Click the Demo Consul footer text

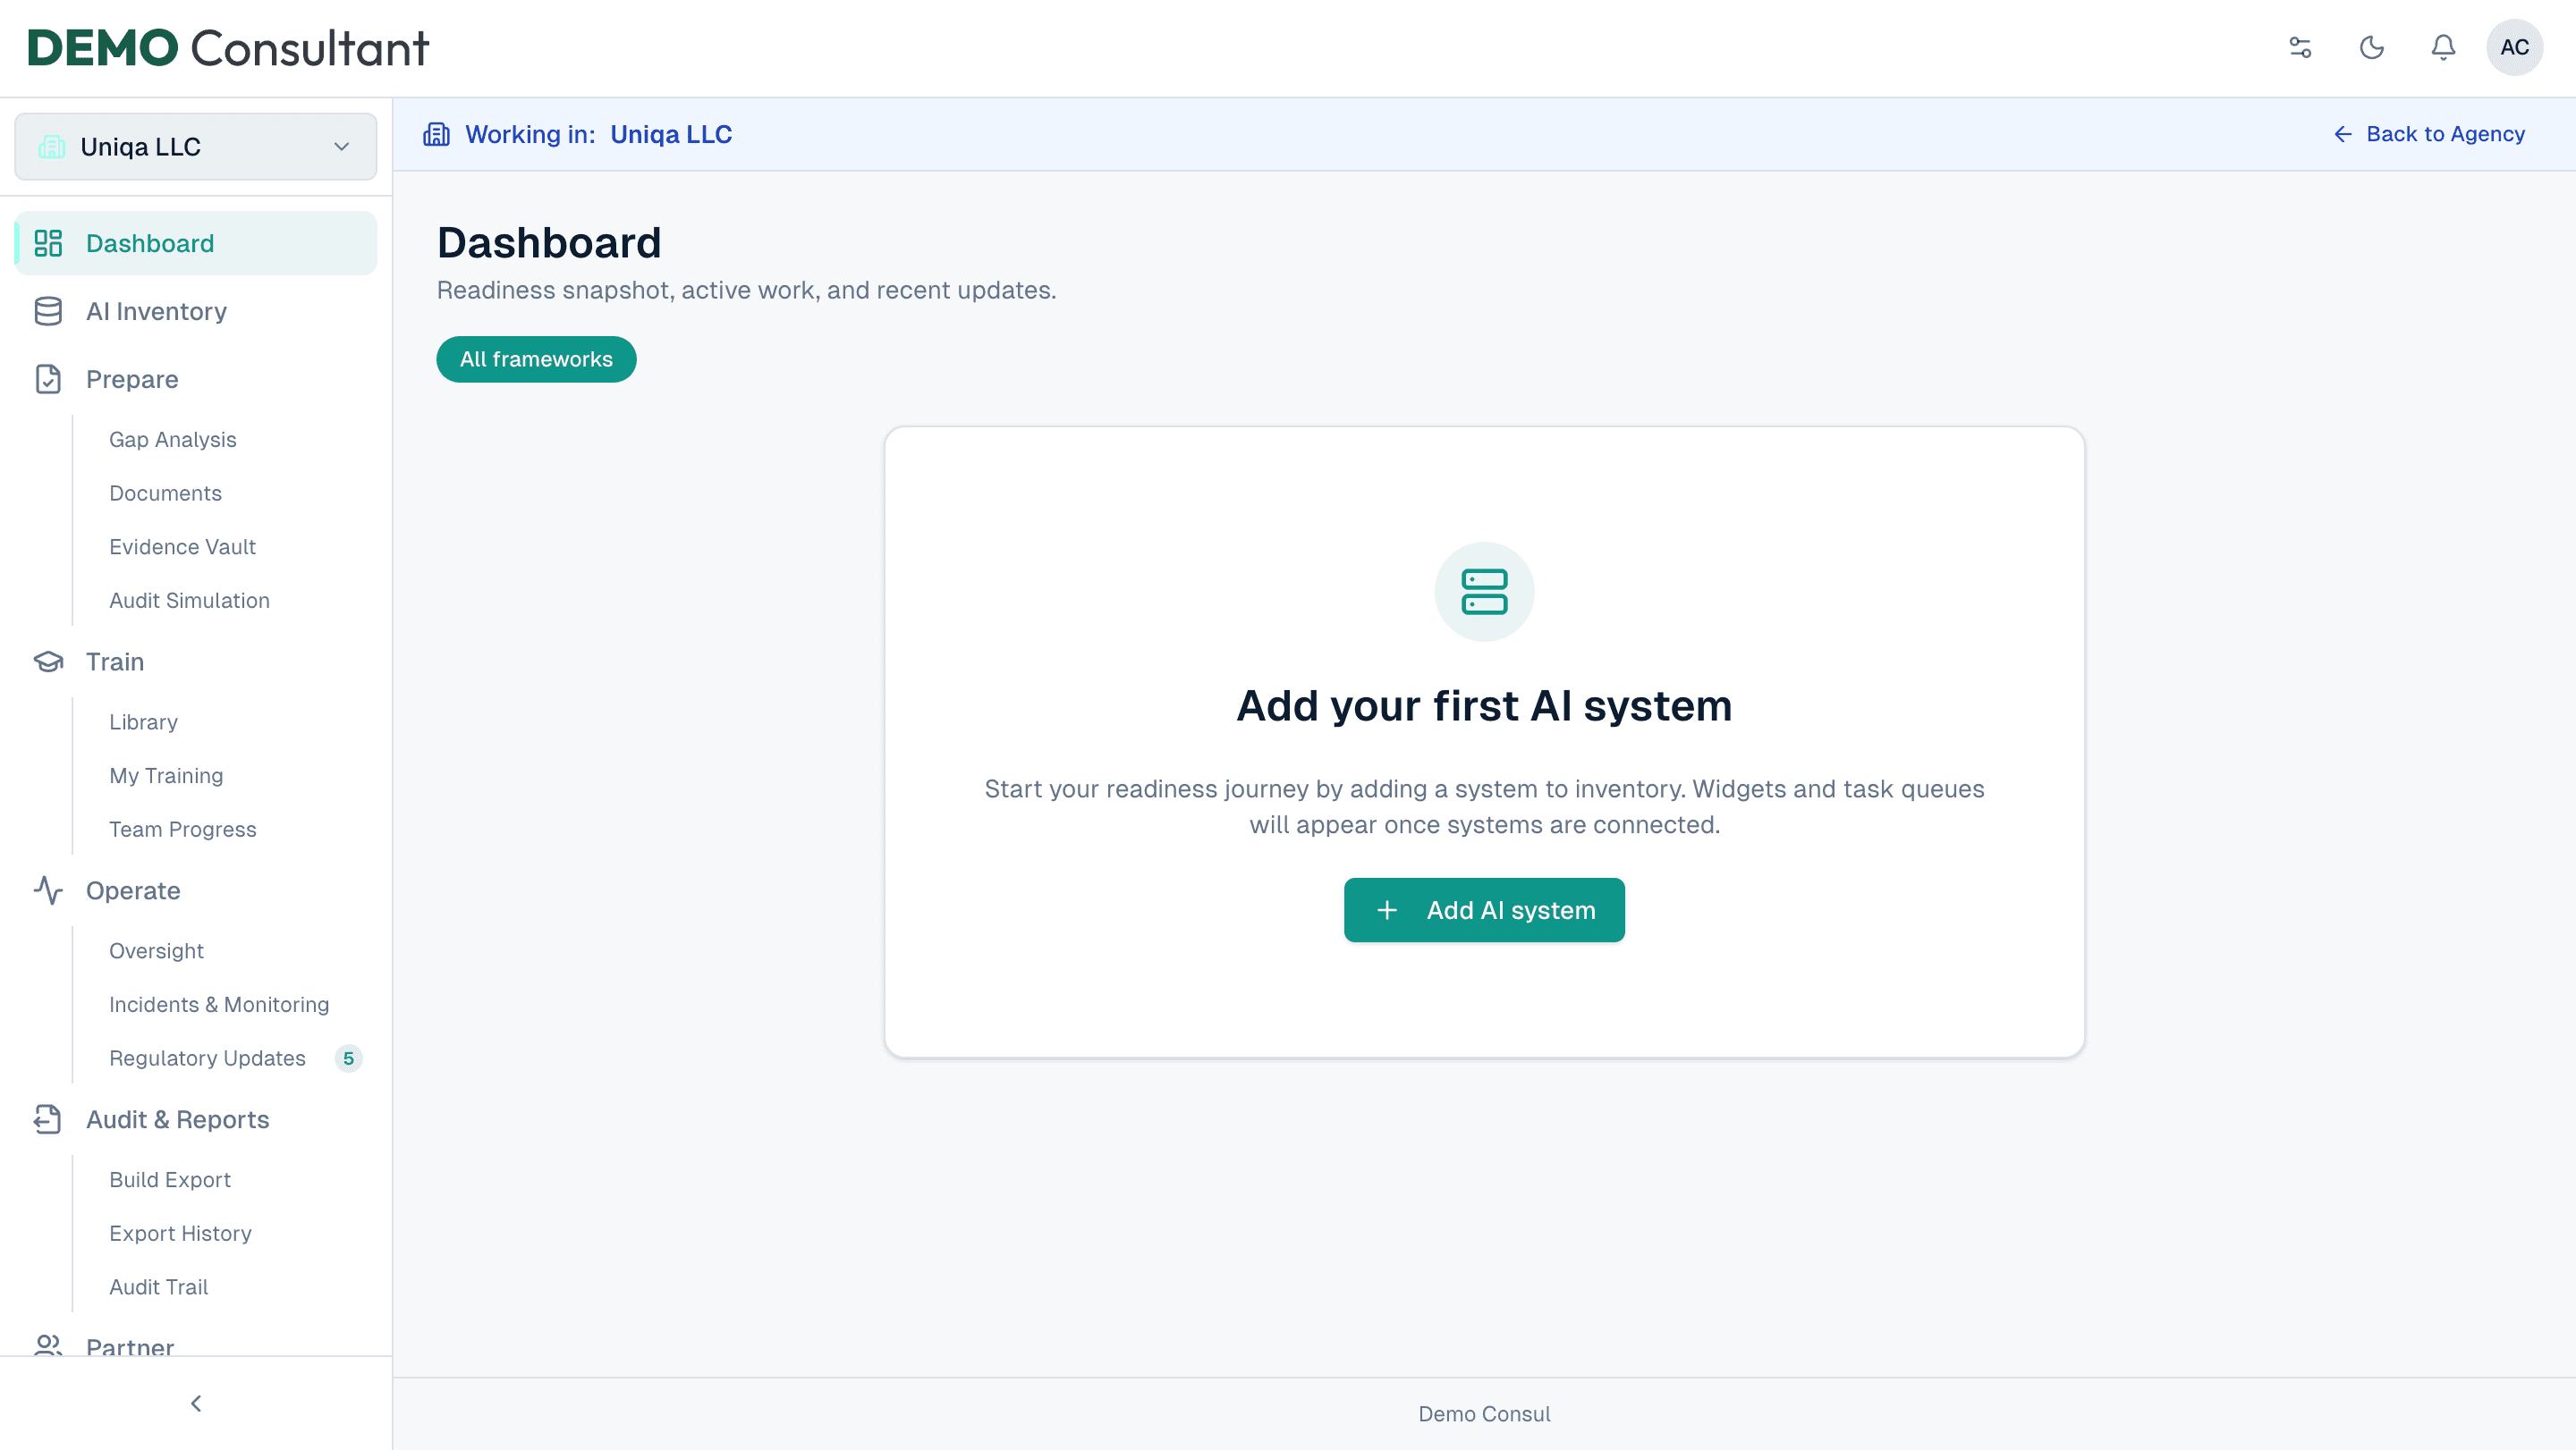point(1484,1414)
